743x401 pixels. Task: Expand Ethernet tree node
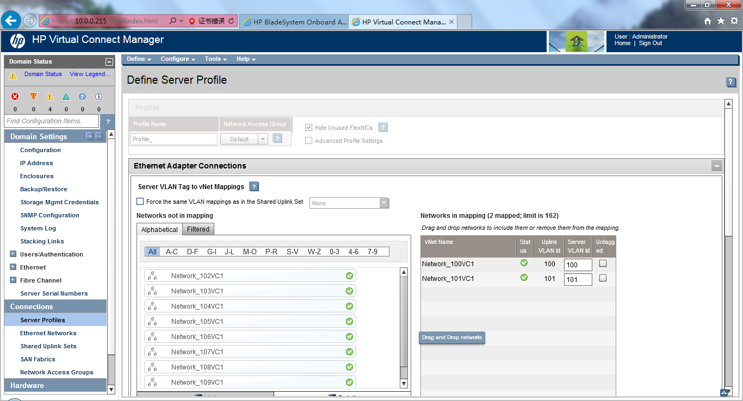[x=13, y=267]
